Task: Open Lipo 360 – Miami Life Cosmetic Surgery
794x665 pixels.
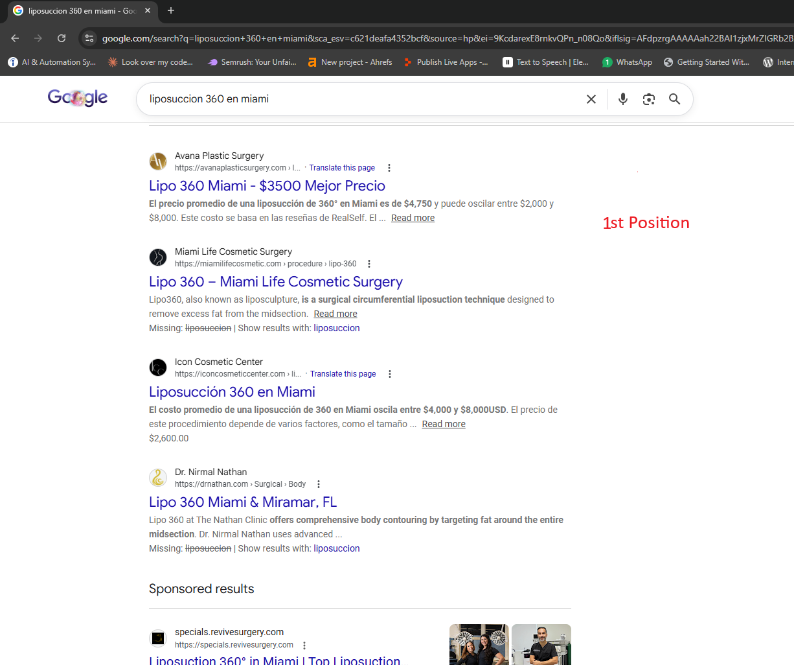Action: [276, 282]
